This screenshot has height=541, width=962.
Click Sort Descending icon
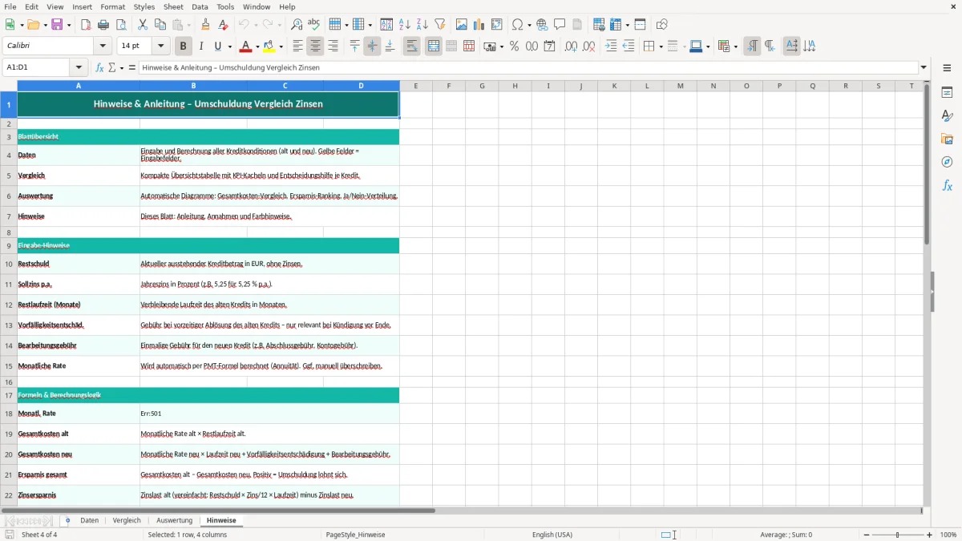pos(422,25)
